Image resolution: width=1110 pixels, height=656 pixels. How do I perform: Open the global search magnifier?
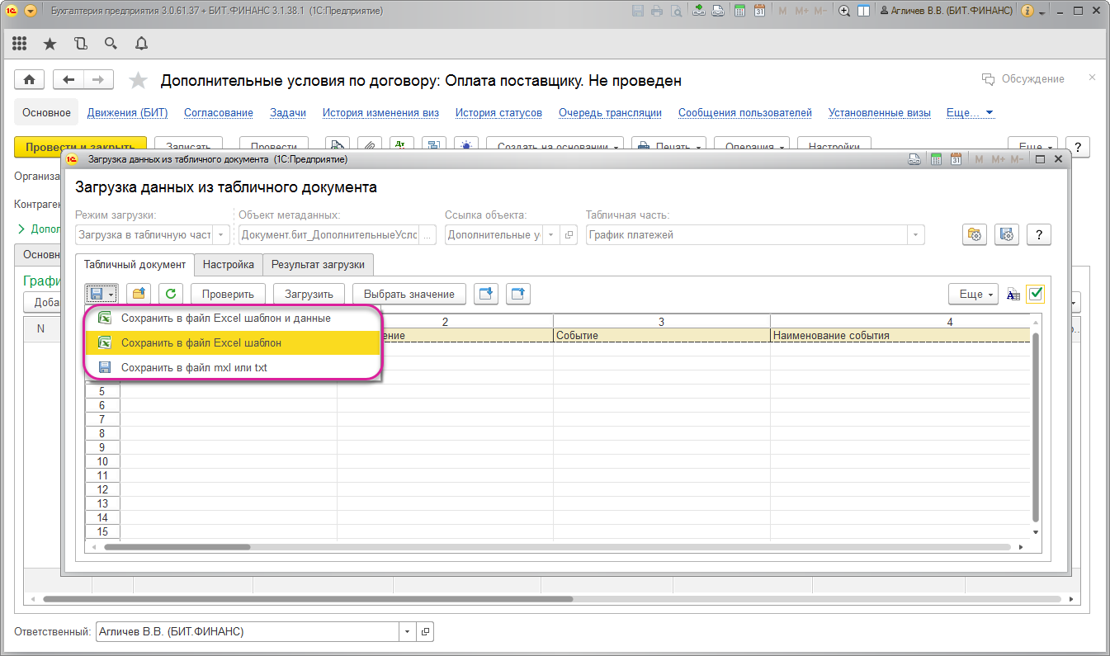coord(111,44)
